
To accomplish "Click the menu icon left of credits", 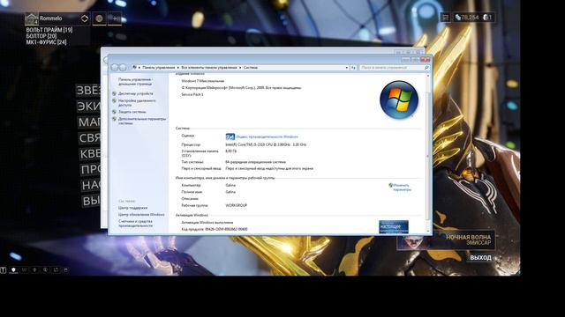I will click(445, 18).
